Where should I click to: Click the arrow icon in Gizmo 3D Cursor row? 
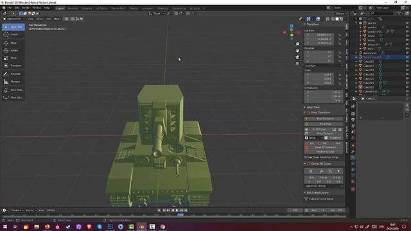[338, 171]
